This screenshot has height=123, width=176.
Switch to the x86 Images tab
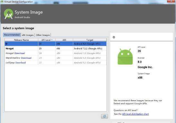(28, 35)
